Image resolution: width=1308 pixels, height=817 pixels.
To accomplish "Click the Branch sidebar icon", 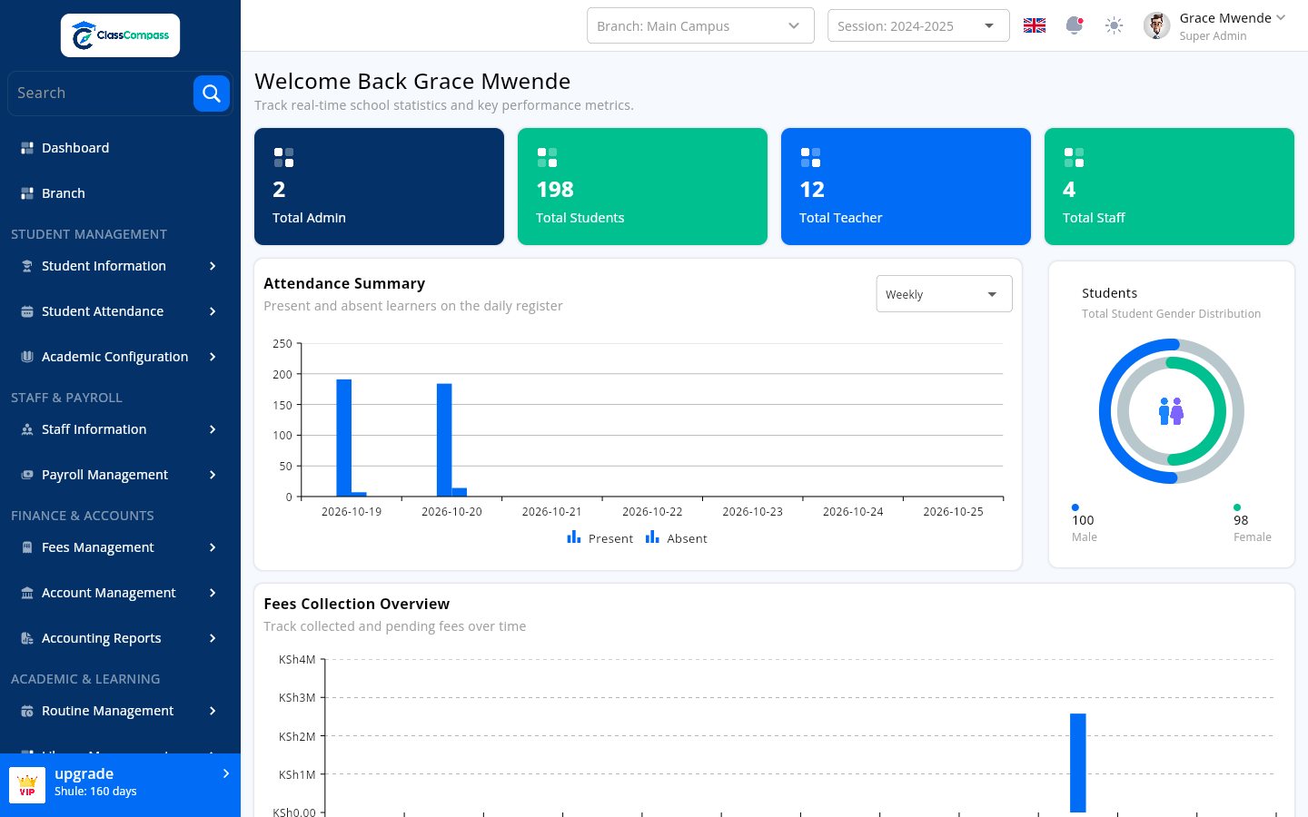I will pos(27,193).
